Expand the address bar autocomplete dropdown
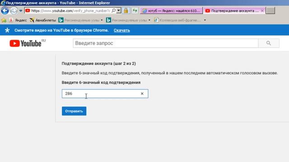Viewport: 289px width, 162px height. click(119, 11)
